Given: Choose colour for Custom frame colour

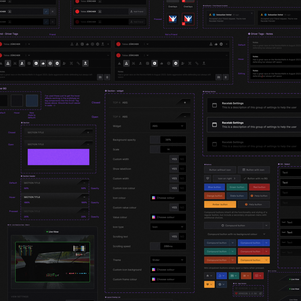Looking at the screenshot, I should point(168,279).
